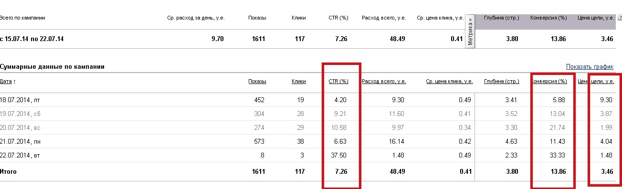Select the 22.07.2014, вт date row
Image resolution: width=622 pixels, height=189 pixels.
click(310, 155)
